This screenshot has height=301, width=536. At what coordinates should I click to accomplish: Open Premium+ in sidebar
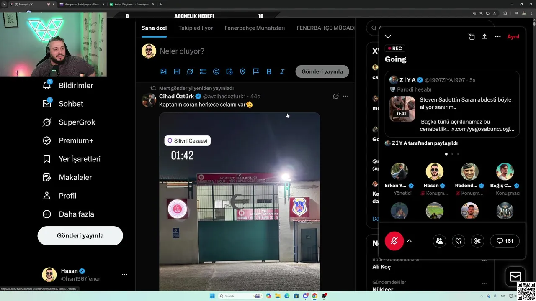68,140
